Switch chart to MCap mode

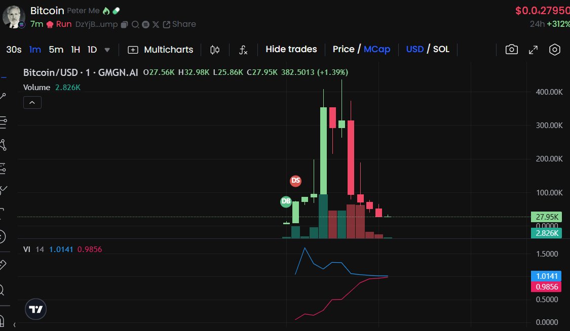377,49
